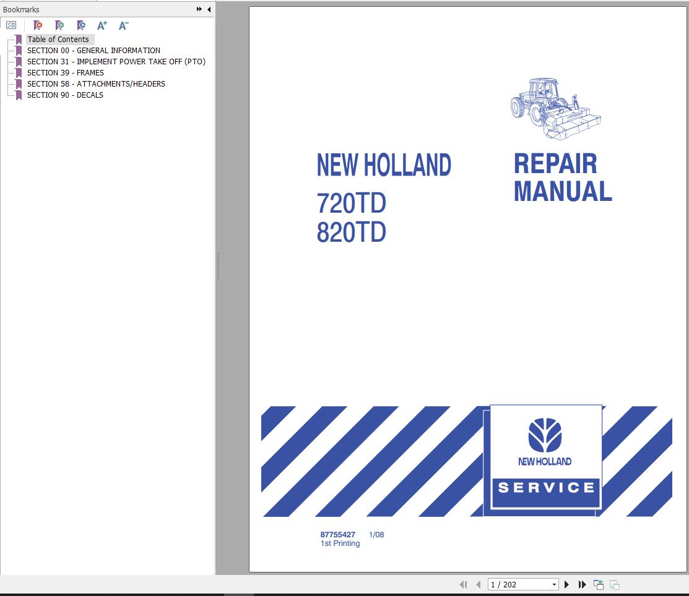This screenshot has width=689, height=596.
Task: Go to the previous page
Action: click(479, 585)
